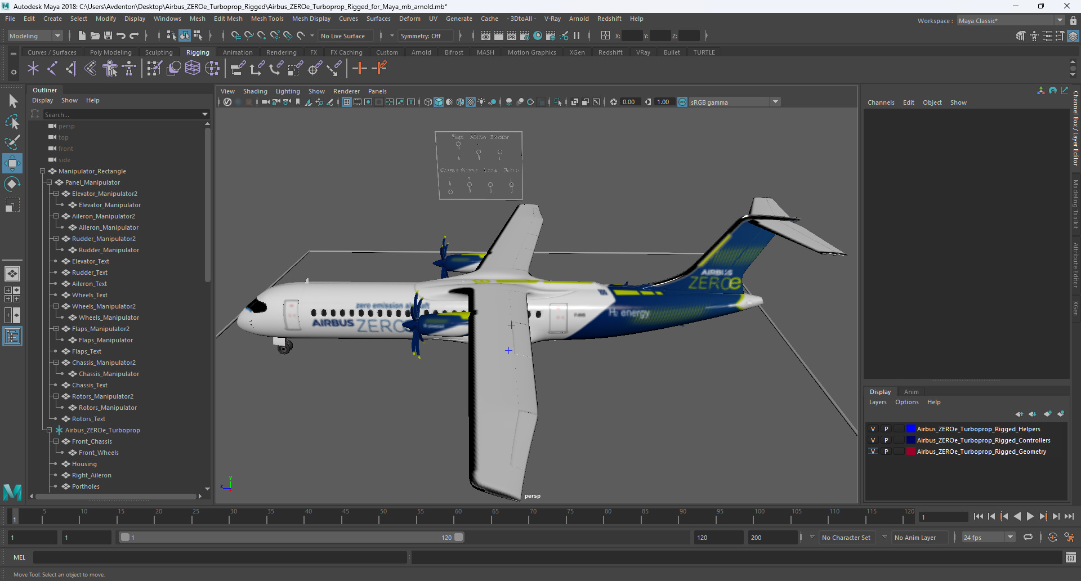Open the Deform menu
Screen dimensions: 1081x581
click(x=410, y=19)
